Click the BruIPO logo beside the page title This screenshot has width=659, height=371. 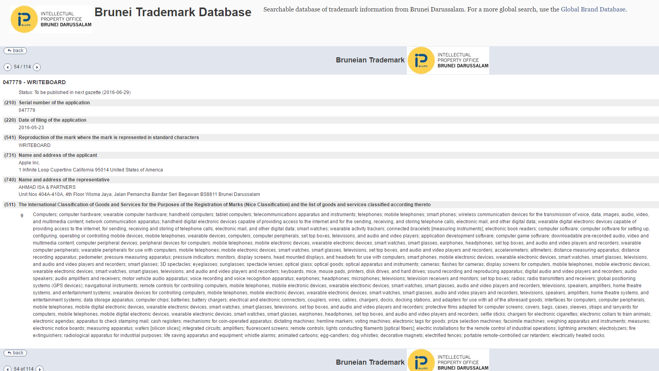click(x=51, y=19)
